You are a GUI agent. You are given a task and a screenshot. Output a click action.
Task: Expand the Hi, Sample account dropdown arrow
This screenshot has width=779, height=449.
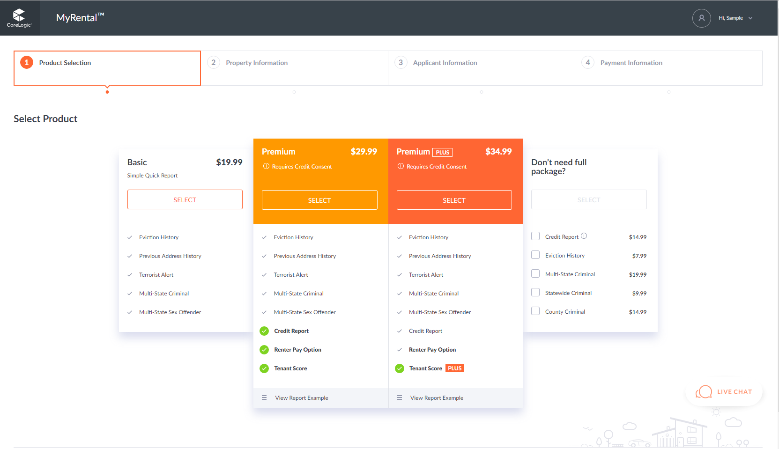(x=750, y=18)
